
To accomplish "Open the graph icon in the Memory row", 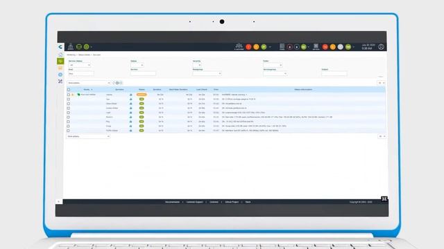I will pos(131,117).
